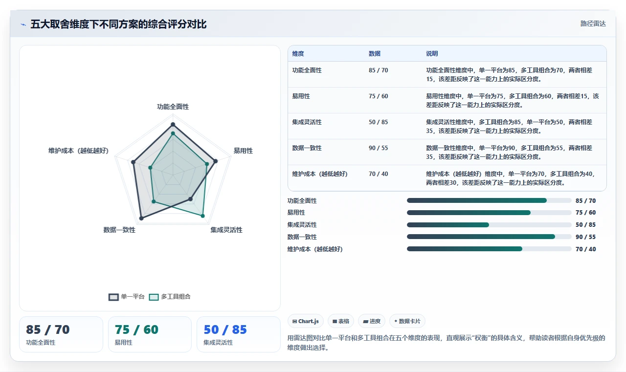Click the 数据一致性 progress bar
The height and width of the screenshot is (372, 626).
(489, 237)
